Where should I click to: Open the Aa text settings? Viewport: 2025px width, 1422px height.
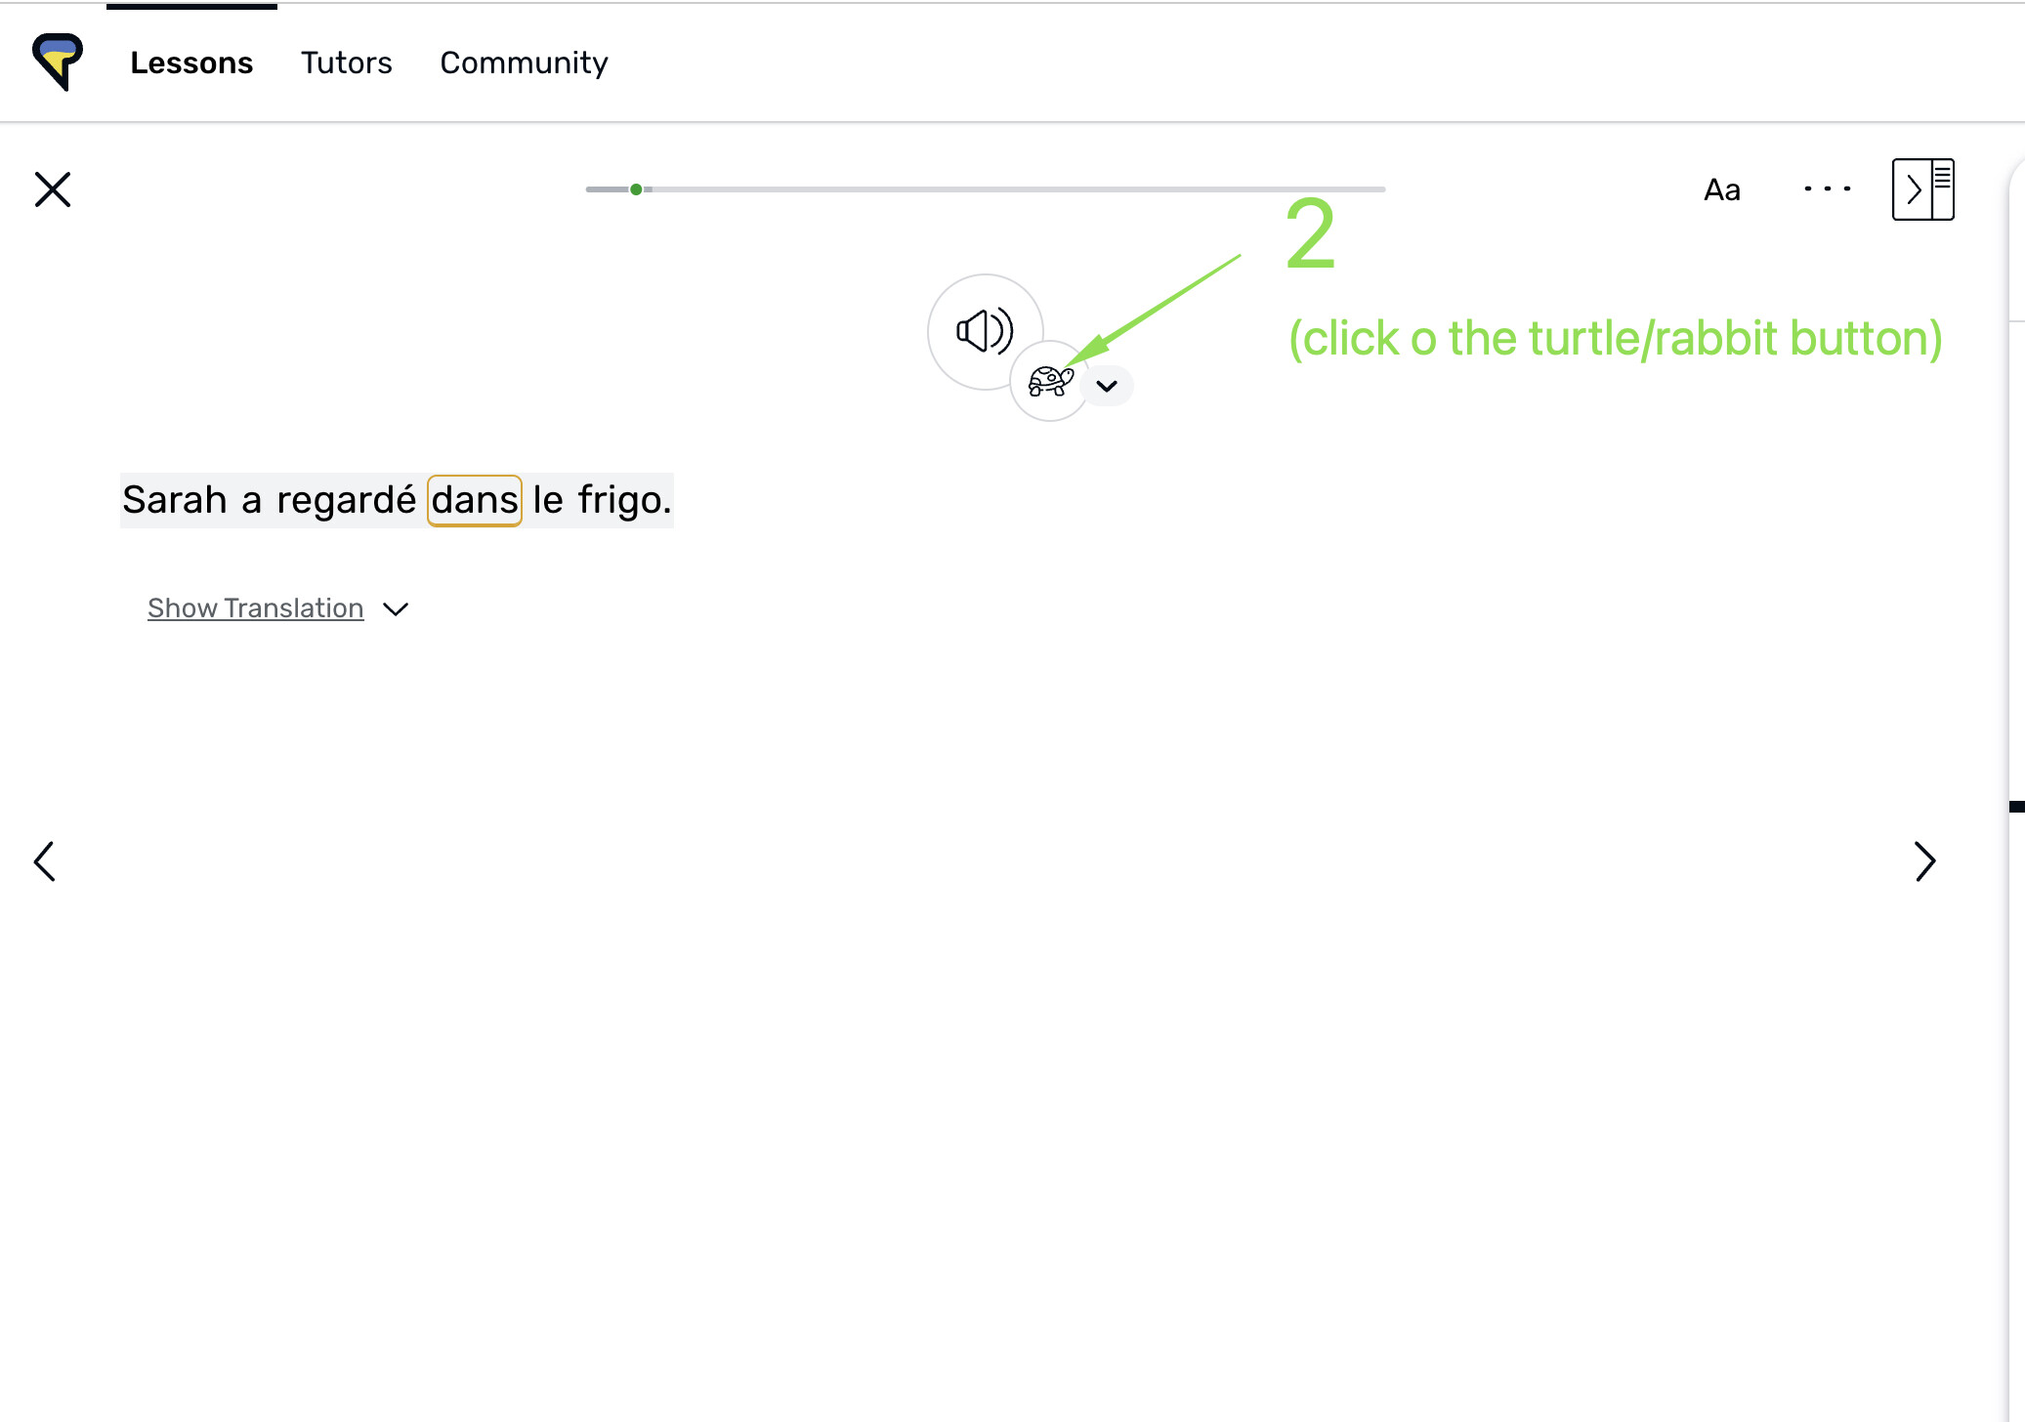click(x=1722, y=189)
